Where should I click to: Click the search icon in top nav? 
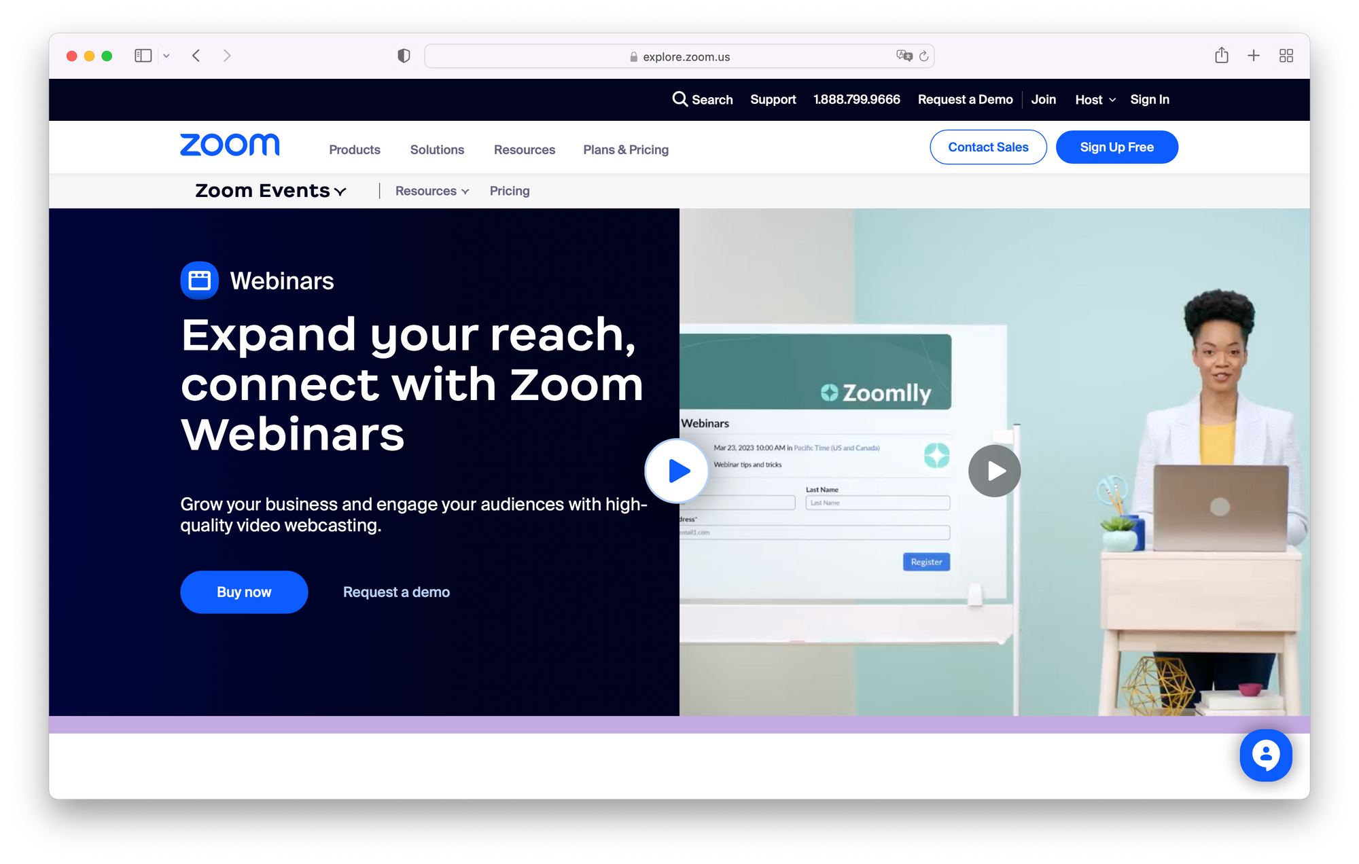[679, 99]
